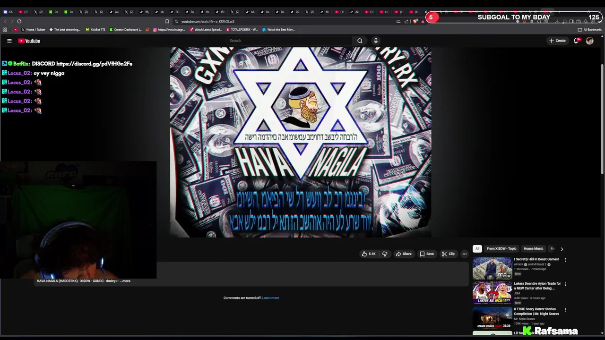Viewport: 605px width, 340px height.
Task: Go back in browser history
Action: pyautogui.click(x=5, y=21)
